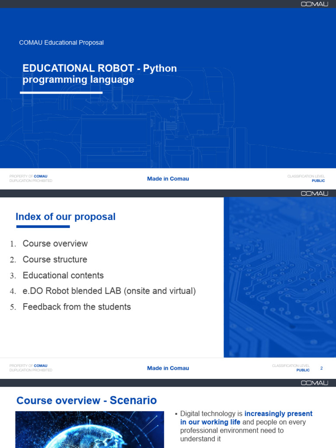Image resolution: width=336 pixels, height=448 pixels.
Task: Select the 'Educational contents' index item
Action: click(x=63, y=275)
